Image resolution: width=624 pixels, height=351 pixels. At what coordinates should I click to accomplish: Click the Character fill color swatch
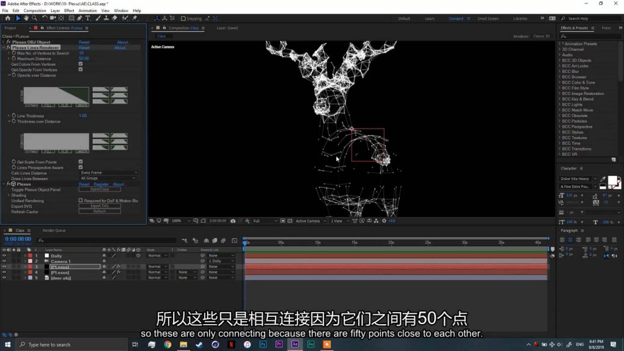click(x=612, y=180)
